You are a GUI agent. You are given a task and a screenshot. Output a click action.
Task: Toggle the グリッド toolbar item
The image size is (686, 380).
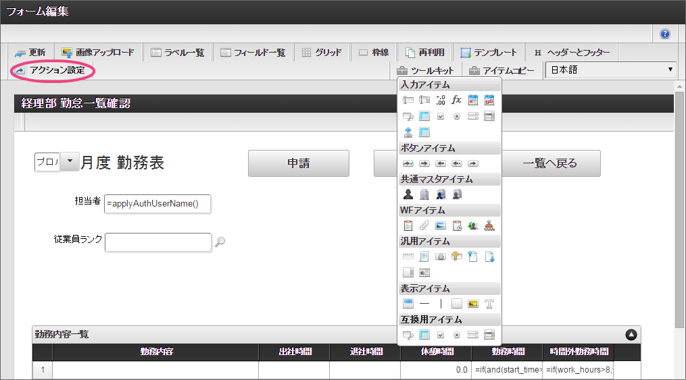[322, 53]
